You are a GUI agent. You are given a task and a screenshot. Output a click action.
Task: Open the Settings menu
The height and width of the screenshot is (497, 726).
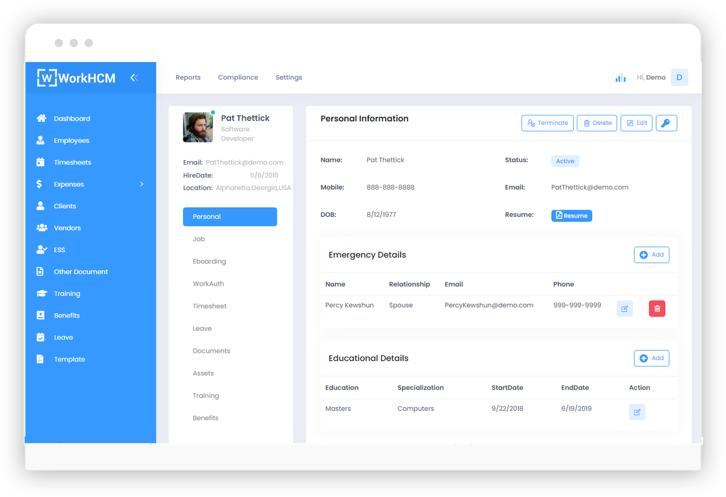[289, 77]
